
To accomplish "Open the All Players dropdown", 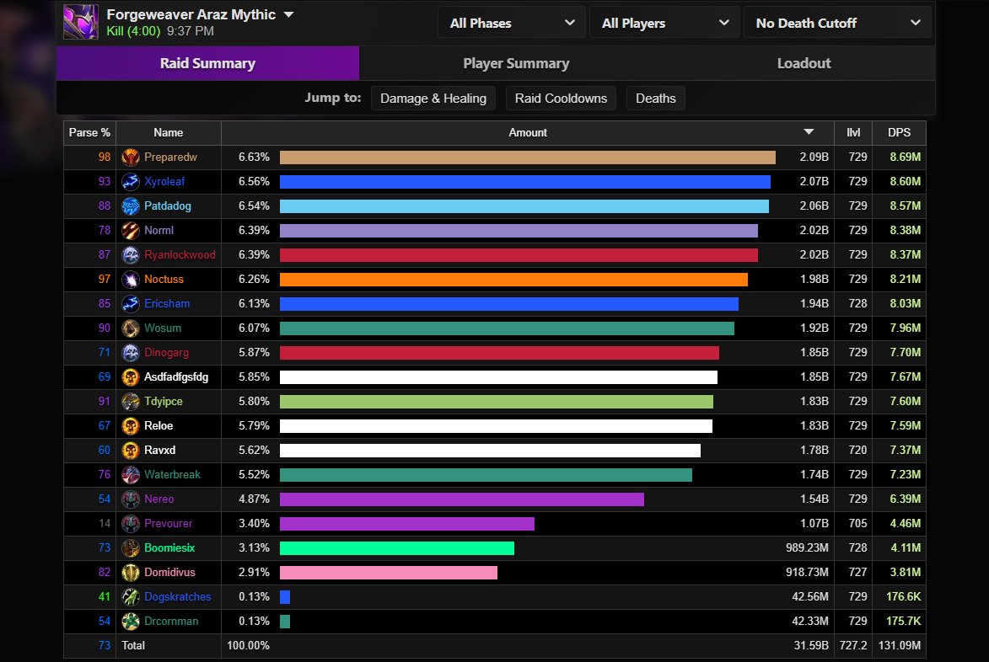I will [664, 24].
